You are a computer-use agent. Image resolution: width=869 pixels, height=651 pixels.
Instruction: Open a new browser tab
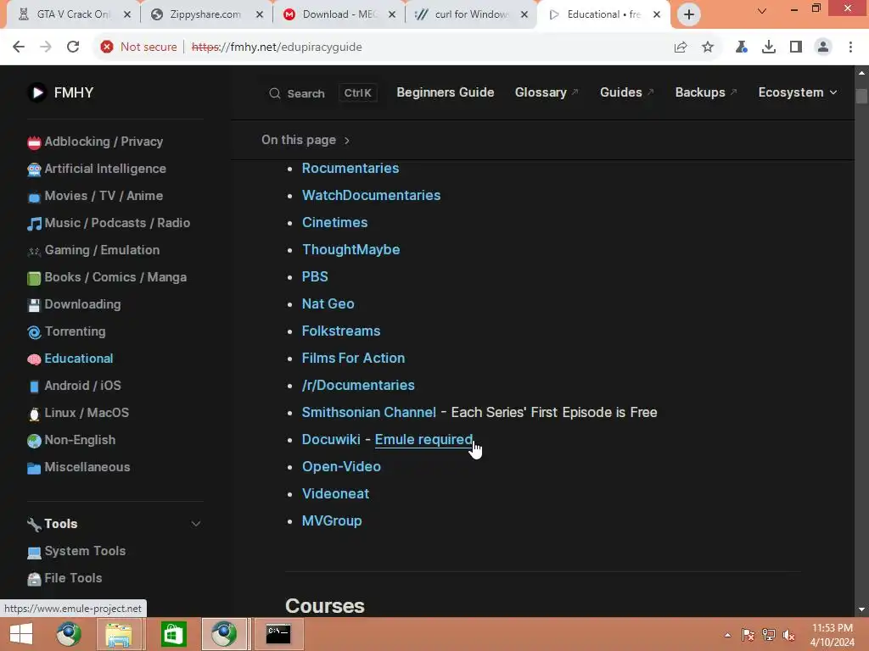click(x=688, y=14)
